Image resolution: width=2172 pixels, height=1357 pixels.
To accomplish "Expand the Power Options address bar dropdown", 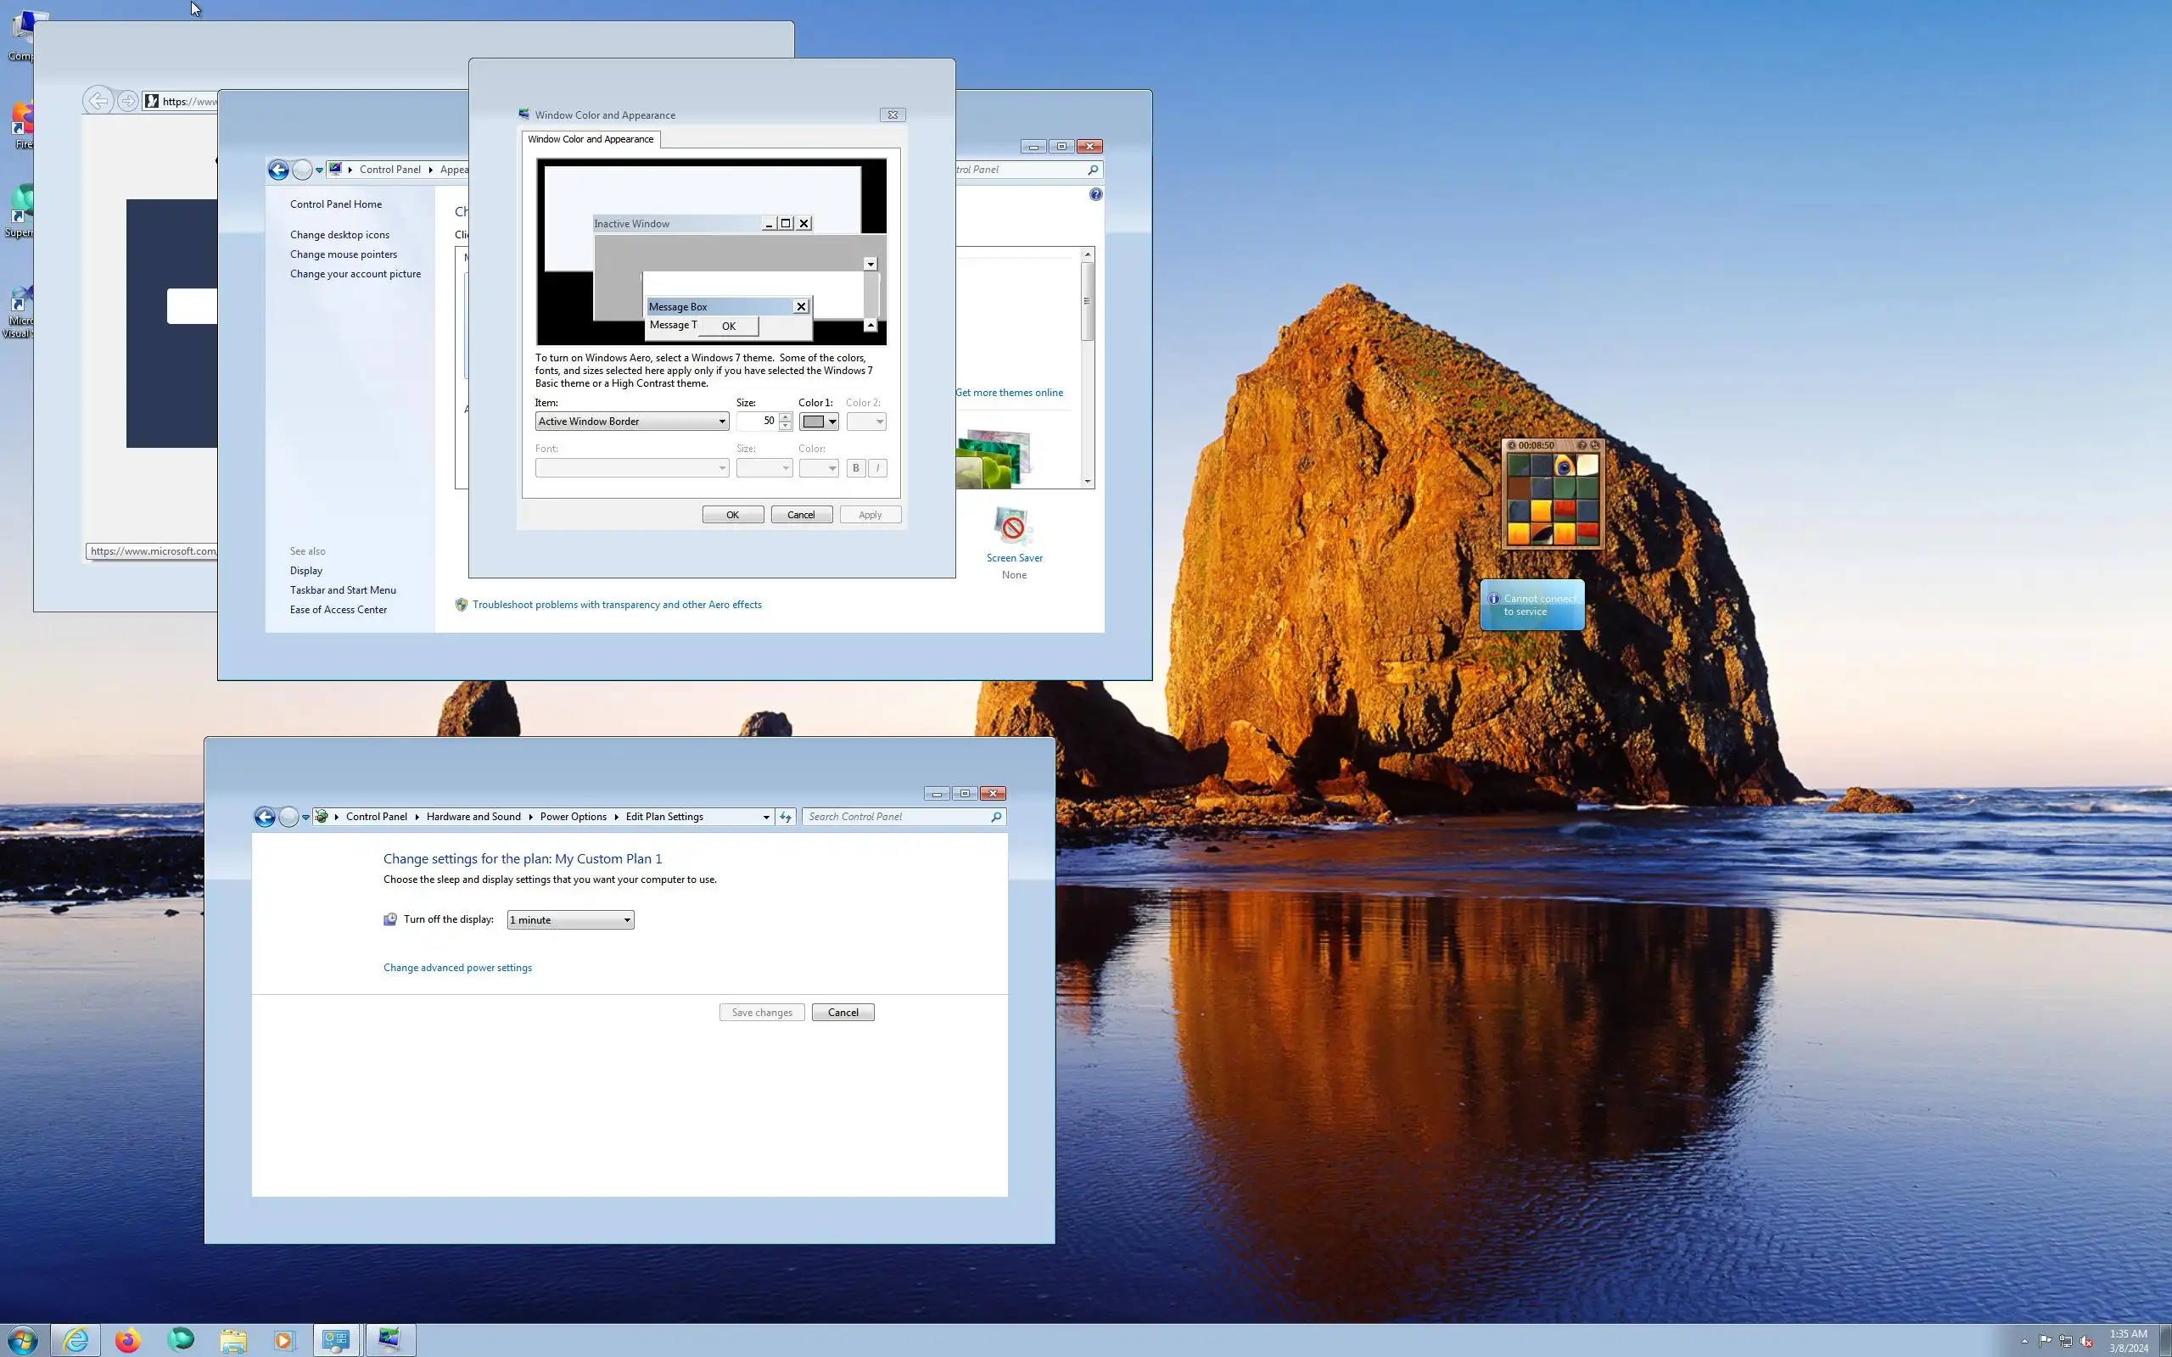I will pyautogui.click(x=765, y=817).
